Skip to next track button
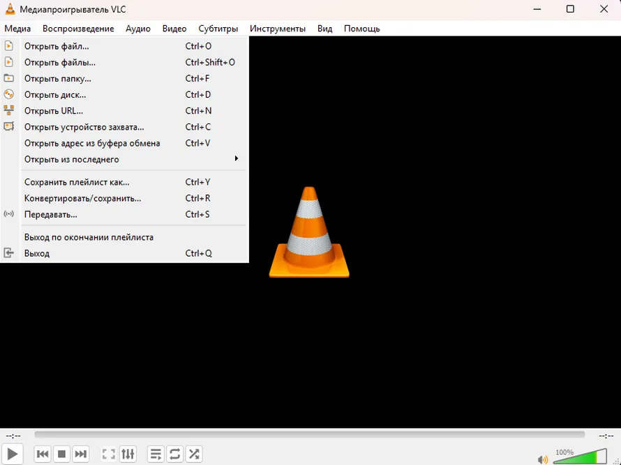This screenshot has width=621, height=465. point(80,454)
